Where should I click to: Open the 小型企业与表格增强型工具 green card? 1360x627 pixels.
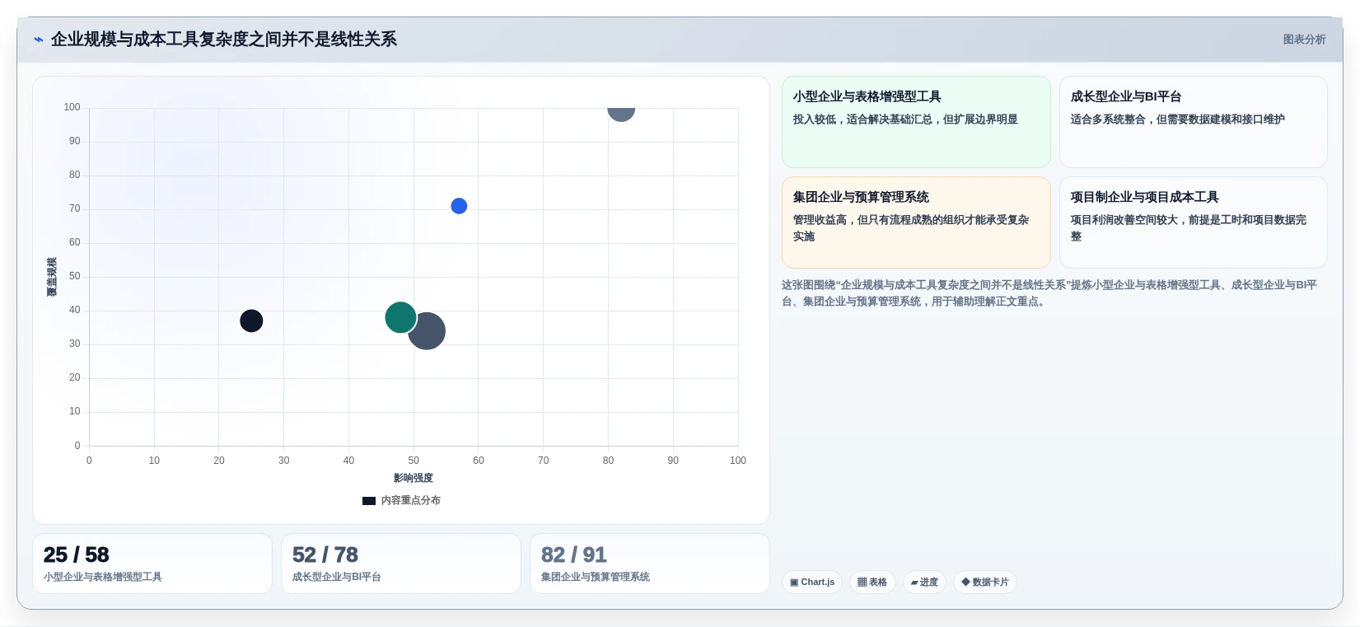(x=916, y=122)
